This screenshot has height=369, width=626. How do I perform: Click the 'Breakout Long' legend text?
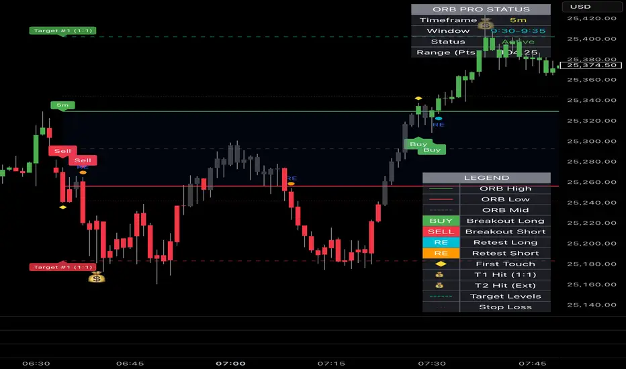click(x=505, y=221)
